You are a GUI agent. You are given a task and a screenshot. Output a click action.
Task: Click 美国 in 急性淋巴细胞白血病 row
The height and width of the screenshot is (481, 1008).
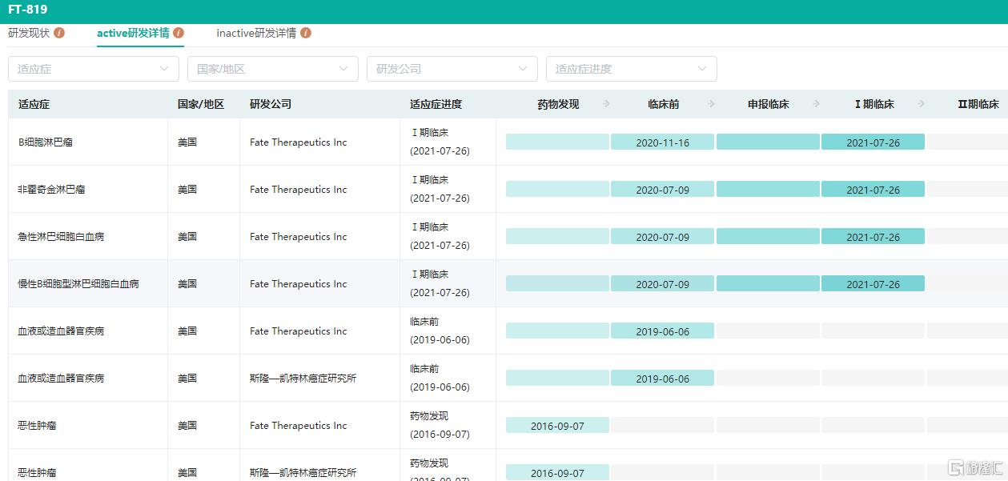187,237
